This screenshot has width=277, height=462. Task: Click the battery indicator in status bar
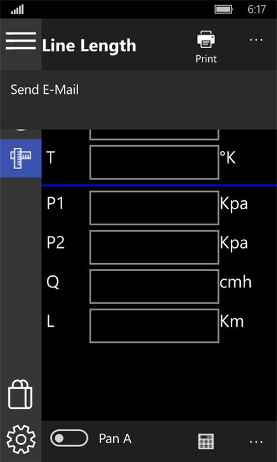tap(224, 9)
